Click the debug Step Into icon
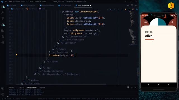Viewport: 179px width, 100px height. 118,9
